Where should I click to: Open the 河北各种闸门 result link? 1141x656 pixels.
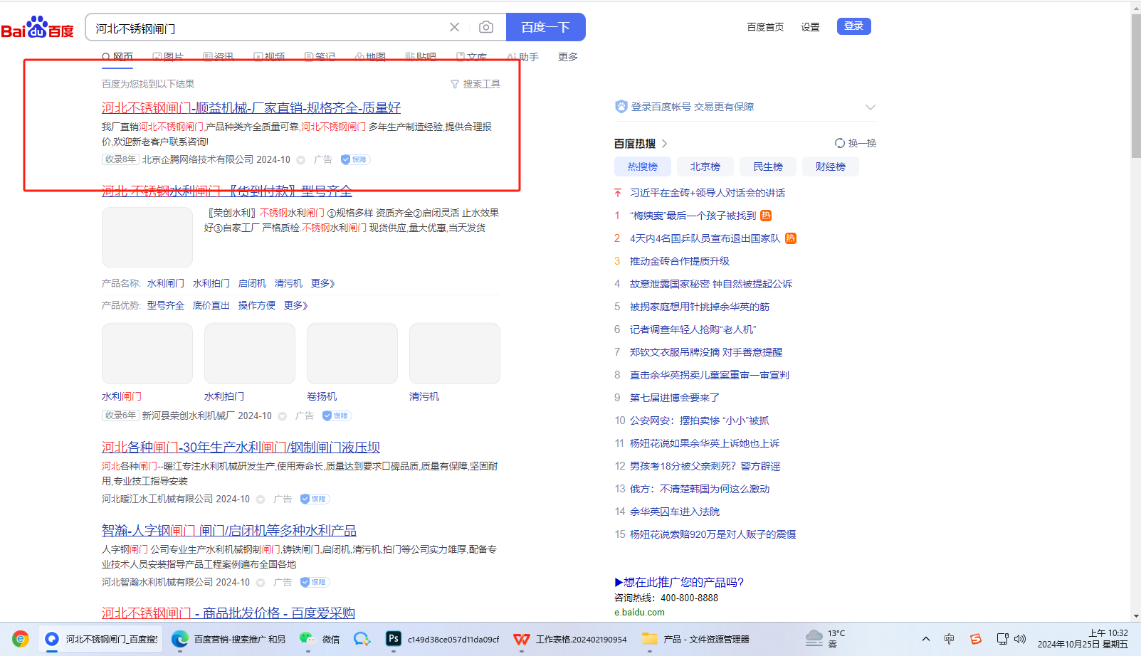point(241,447)
